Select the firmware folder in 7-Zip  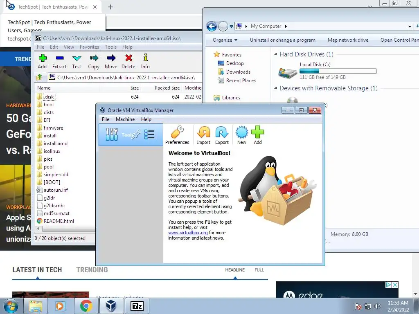coord(53,128)
